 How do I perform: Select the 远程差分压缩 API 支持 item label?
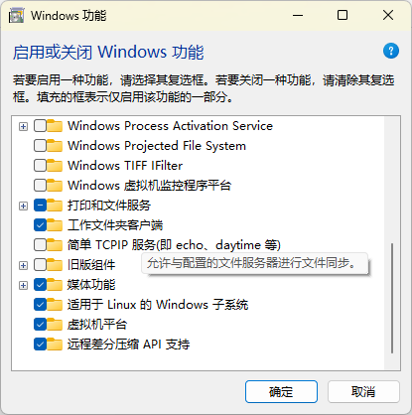tap(128, 345)
